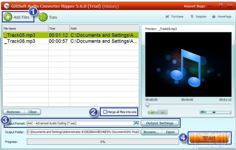The height and width of the screenshot is (150, 236).
Task: Click the preview seek slider handle
Action: pos(148,105)
